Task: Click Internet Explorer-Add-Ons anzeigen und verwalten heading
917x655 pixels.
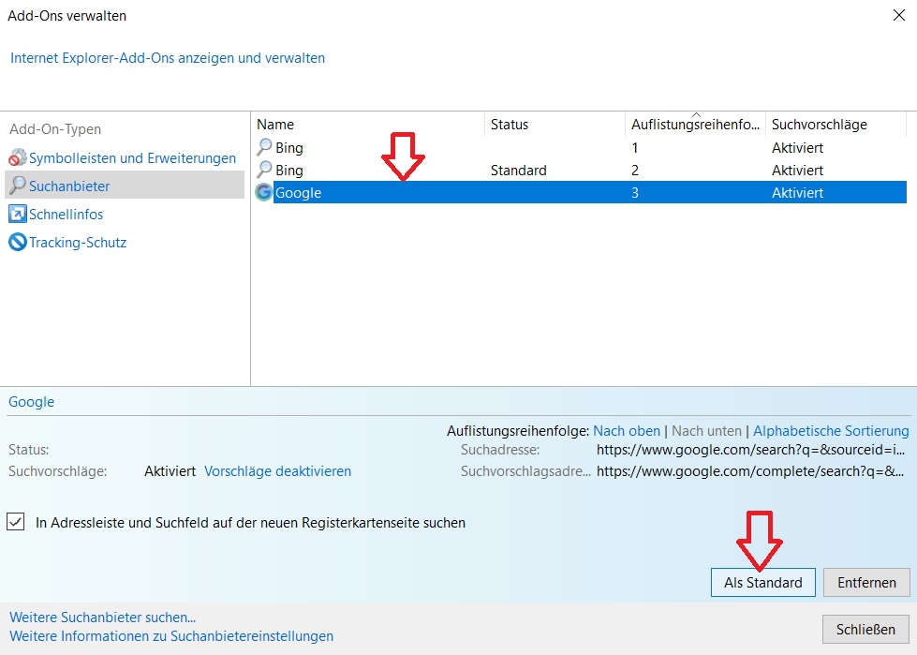Action: (168, 58)
